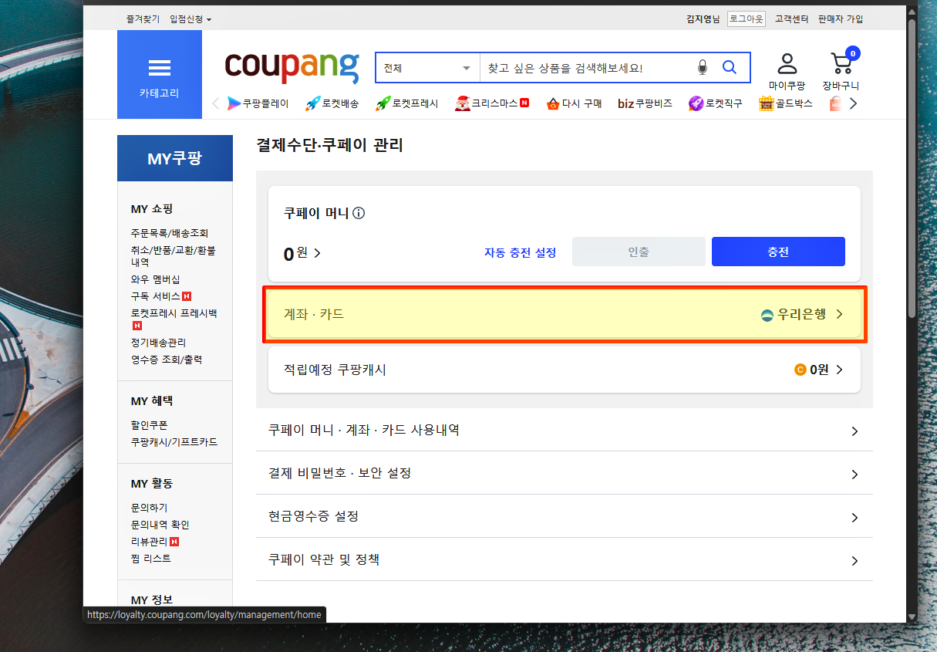Click the 로켓배송 rocket icon
Image resolution: width=937 pixels, height=652 pixels.
point(313,103)
